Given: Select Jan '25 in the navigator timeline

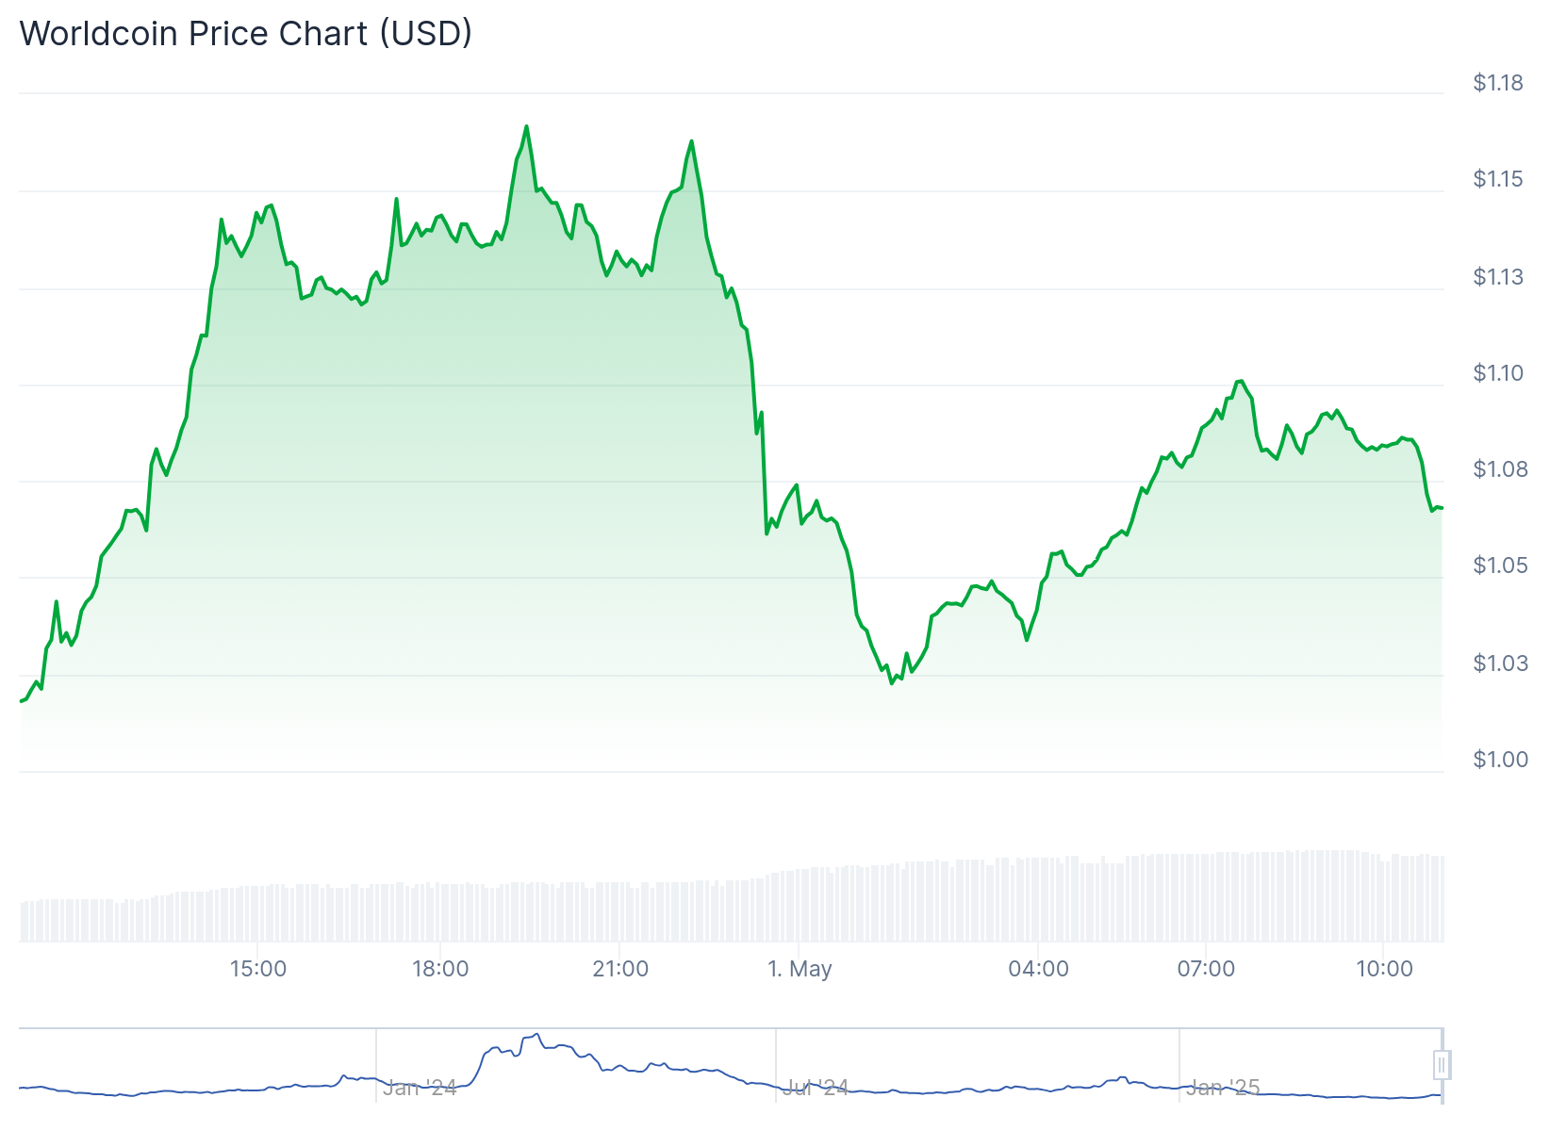Looking at the screenshot, I should click(1222, 1088).
